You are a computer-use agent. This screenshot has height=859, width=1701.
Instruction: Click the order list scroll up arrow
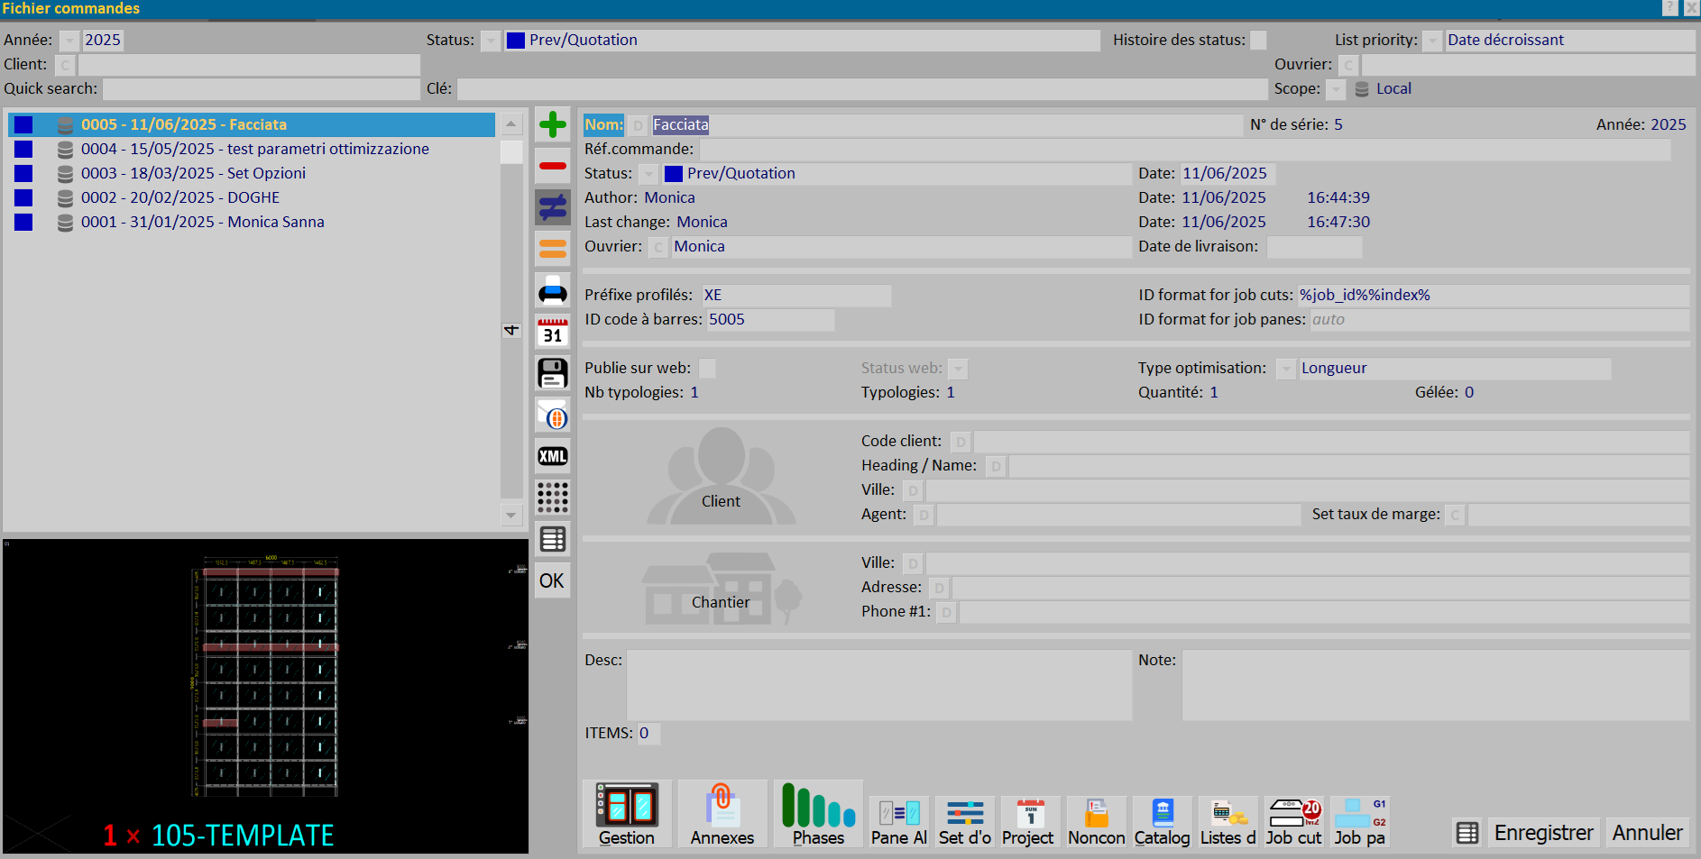click(511, 124)
